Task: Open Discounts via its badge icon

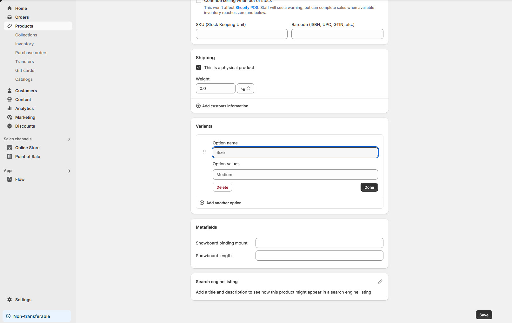Action: [x=10, y=126]
